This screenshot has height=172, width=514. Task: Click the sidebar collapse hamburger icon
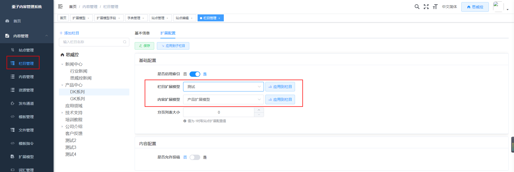pos(60,6)
